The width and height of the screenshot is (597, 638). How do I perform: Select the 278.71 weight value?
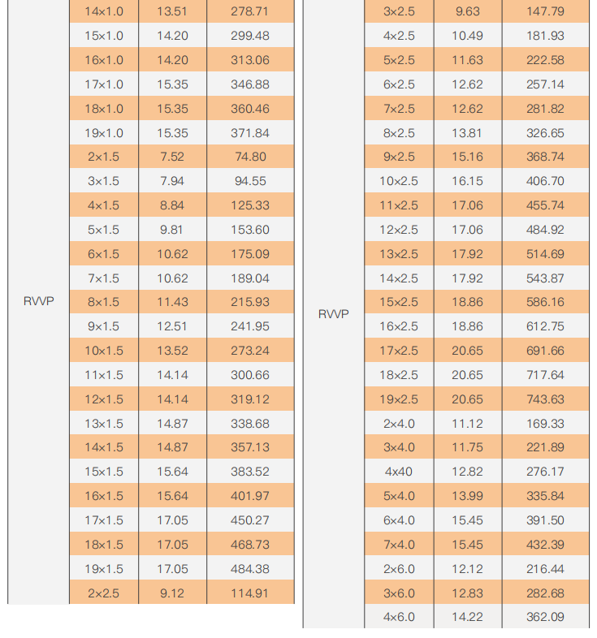(249, 11)
